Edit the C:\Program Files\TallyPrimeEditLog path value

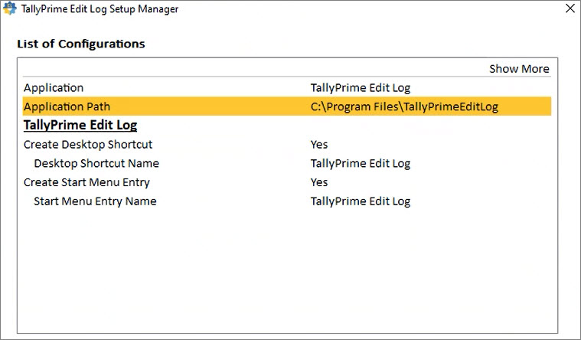coord(404,106)
